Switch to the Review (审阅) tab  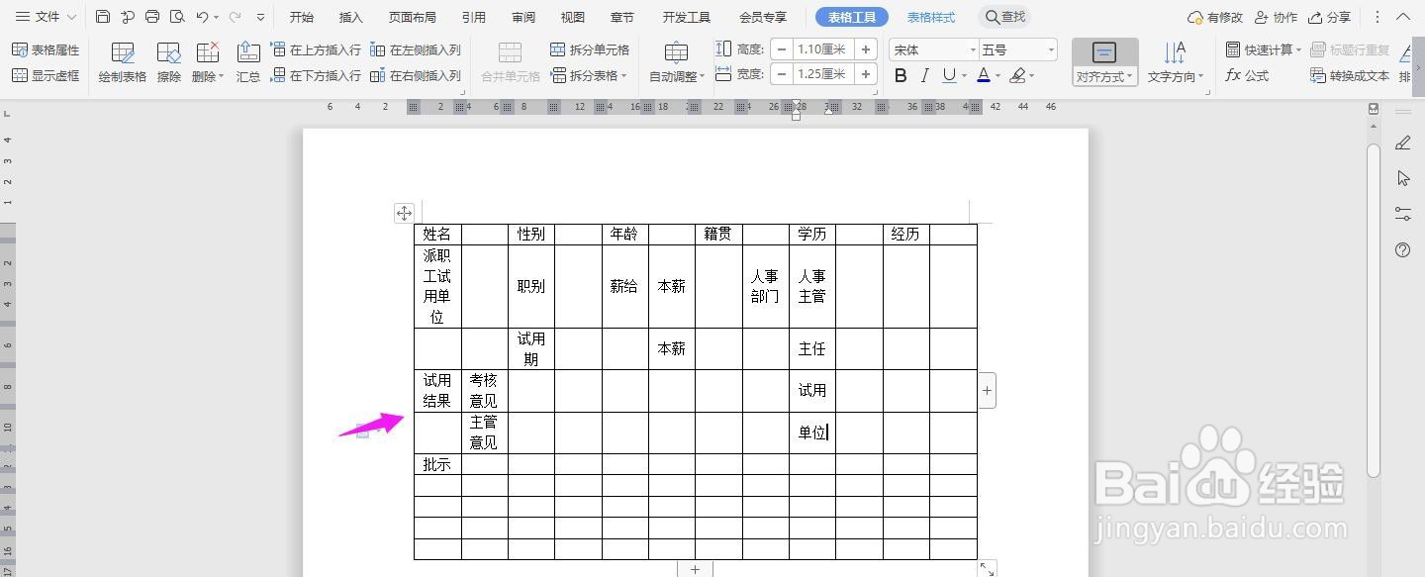(x=523, y=17)
